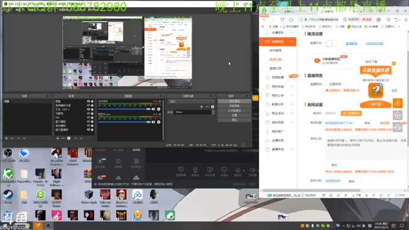This screenshot has height=230, width=409.
Task: Open 主播扶持 in sidebar
Action: pyautogui.click(x=278, y=140)
